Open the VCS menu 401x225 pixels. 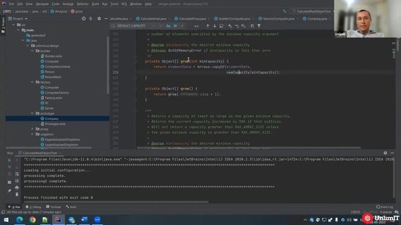[124, 4]
